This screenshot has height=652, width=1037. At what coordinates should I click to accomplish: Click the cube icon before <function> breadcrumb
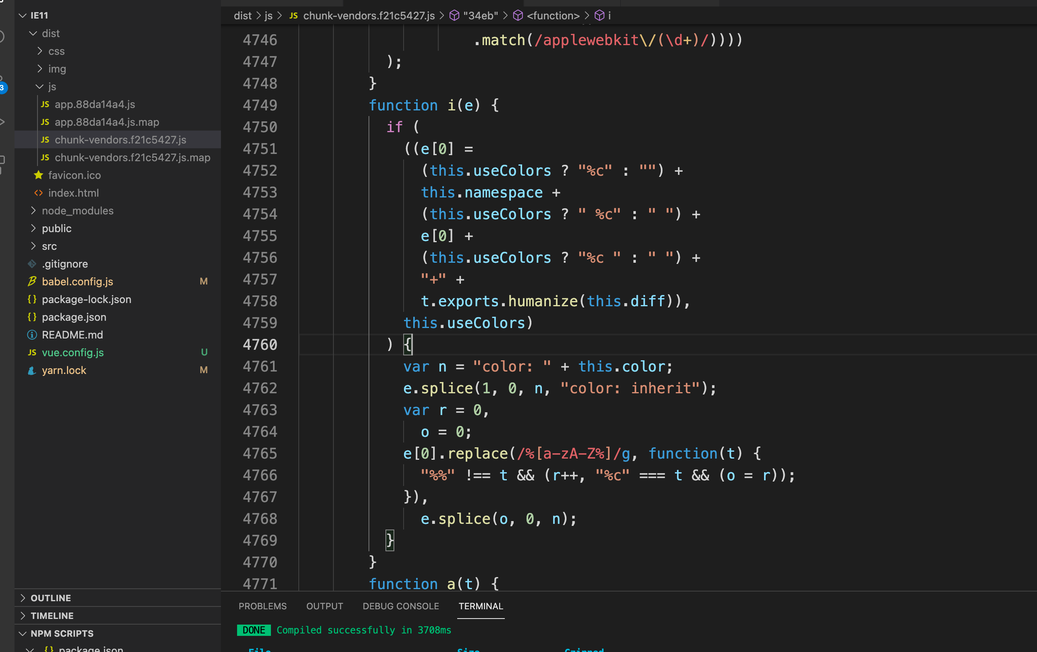coord(517,15)
